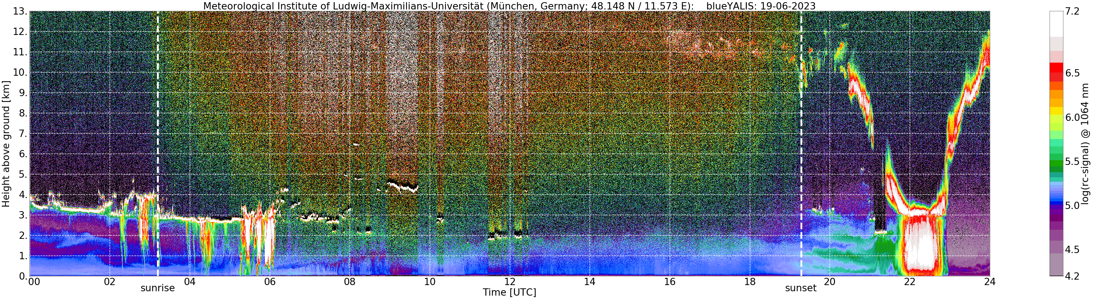Screen dimensions: 1098x300
Task: Click the dashed sunset marker line
Action: 801,144
